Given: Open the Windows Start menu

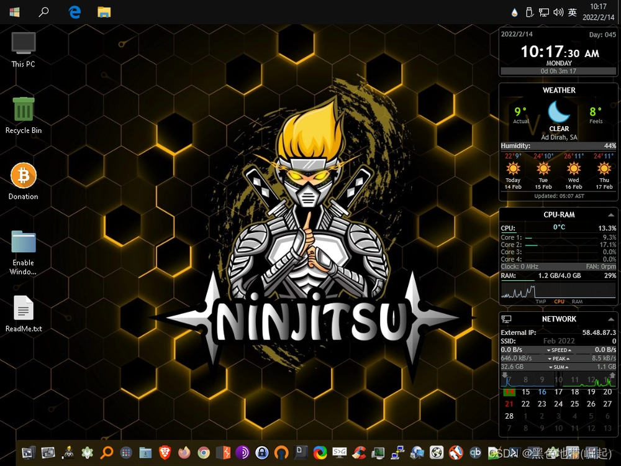Looking at the screenshot, I should coord(15,12).
